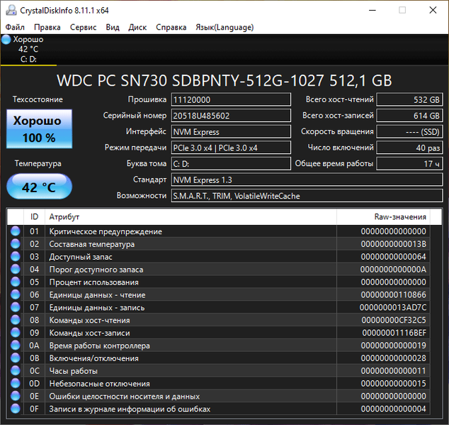Open the Правка menu
The width and height of the screenshot is (449, 425).
point(47,27)
